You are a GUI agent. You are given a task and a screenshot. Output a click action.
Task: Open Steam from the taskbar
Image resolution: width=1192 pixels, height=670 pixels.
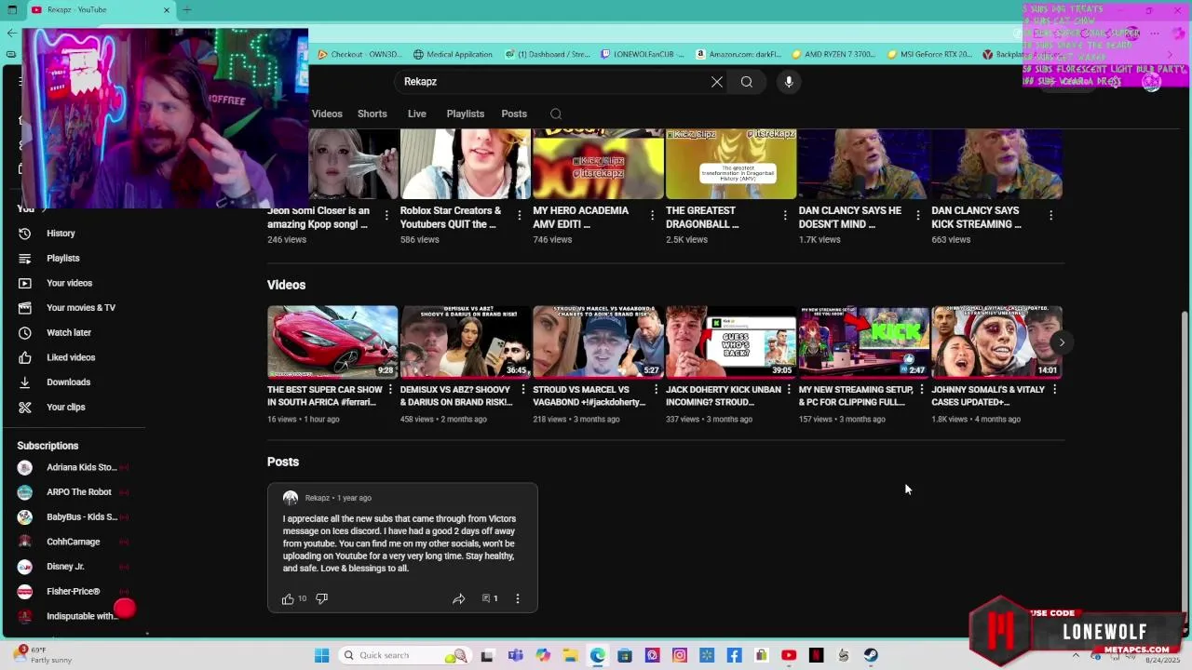tap(872, 656)
